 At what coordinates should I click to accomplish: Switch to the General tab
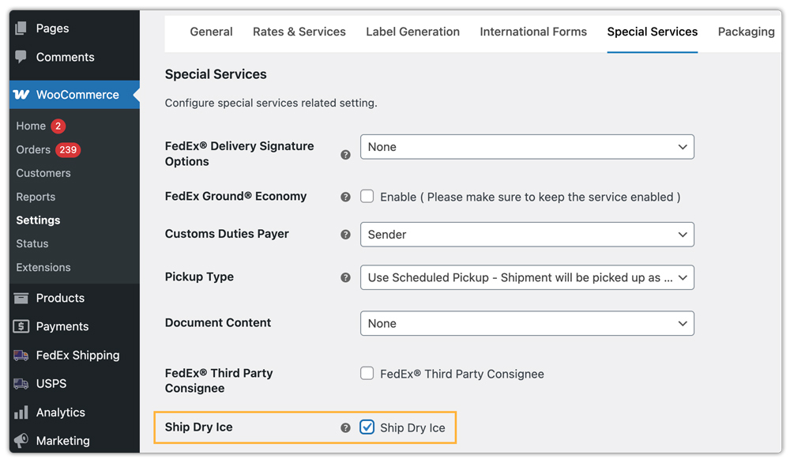[x=211, y=32]
